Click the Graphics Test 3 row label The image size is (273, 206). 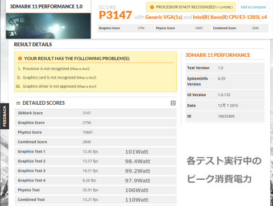point(31,171)
